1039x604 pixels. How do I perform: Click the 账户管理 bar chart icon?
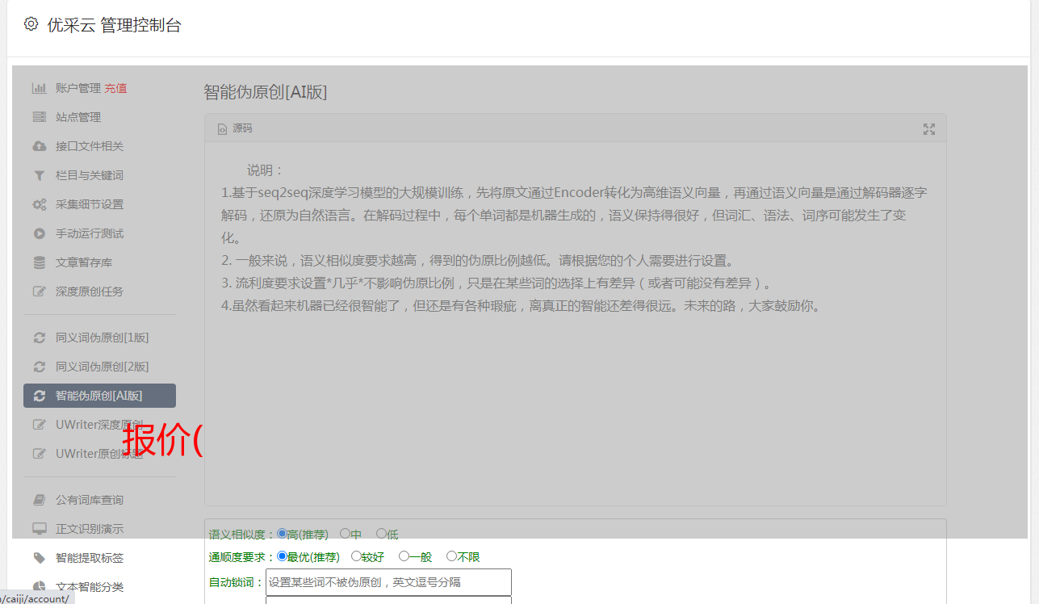[39, 88]
